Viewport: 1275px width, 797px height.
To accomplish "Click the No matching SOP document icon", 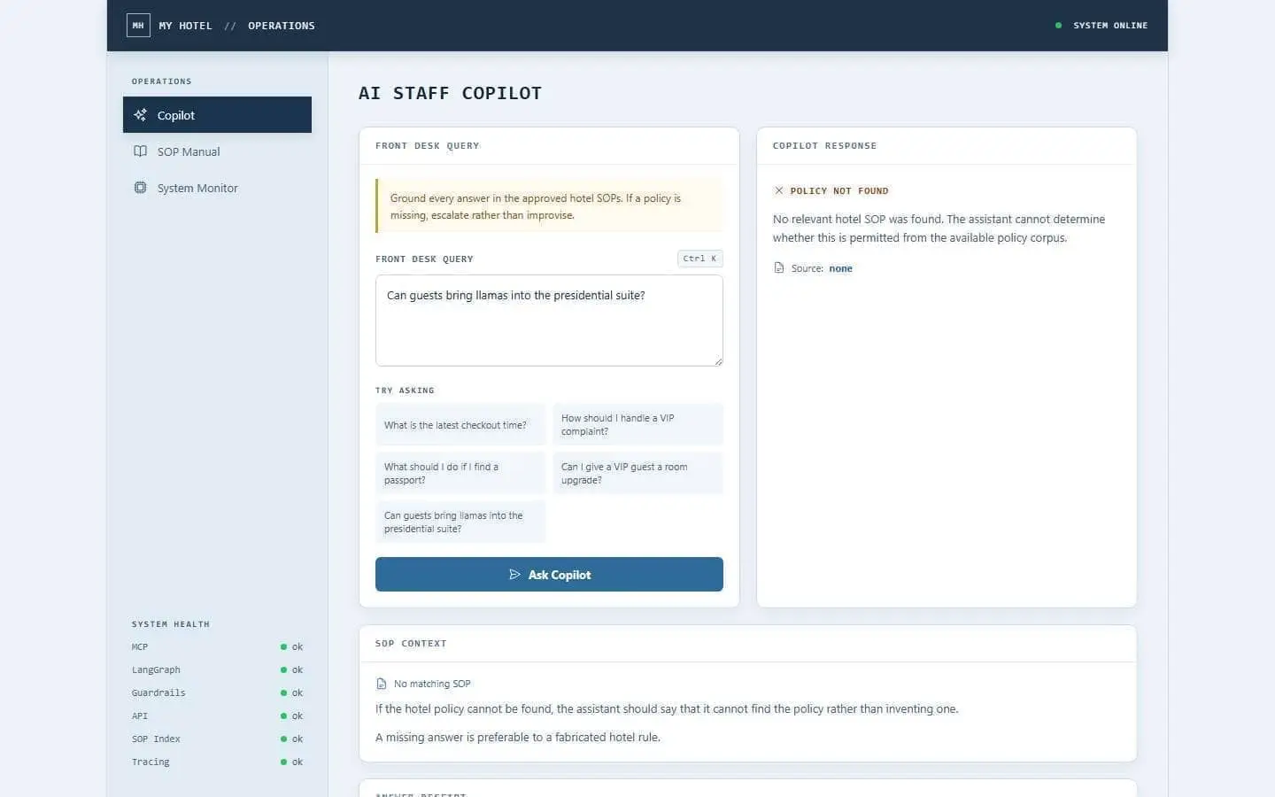I will [x=382, y=684].
